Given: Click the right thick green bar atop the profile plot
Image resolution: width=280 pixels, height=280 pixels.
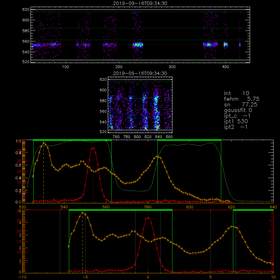Looking at the screenshot, I should tap(189, 140).
